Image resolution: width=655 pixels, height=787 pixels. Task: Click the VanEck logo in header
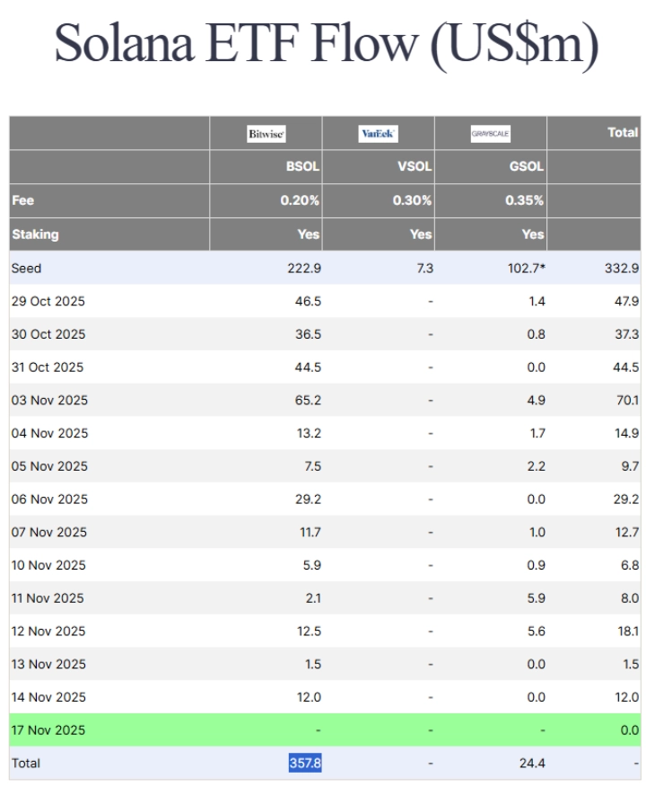click(378, 134)
